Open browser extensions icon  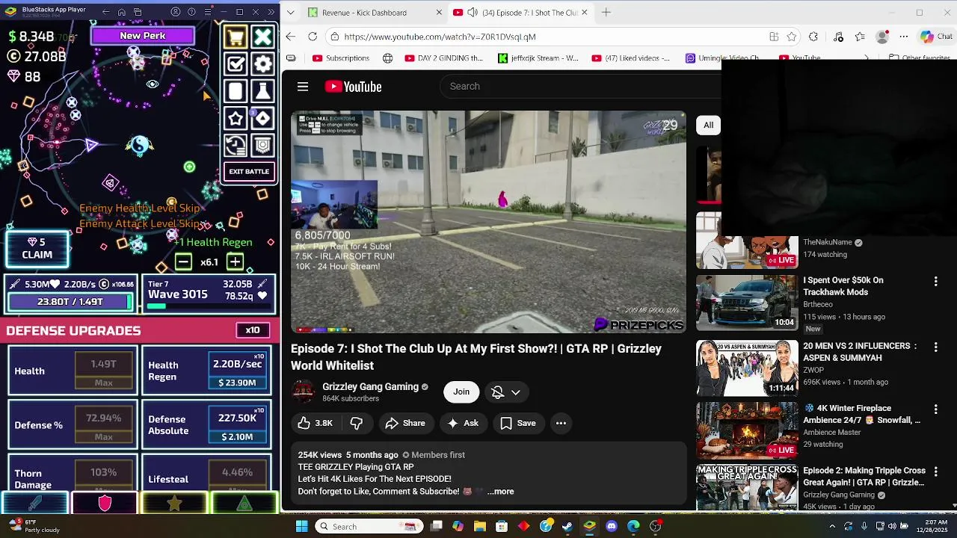813,37
